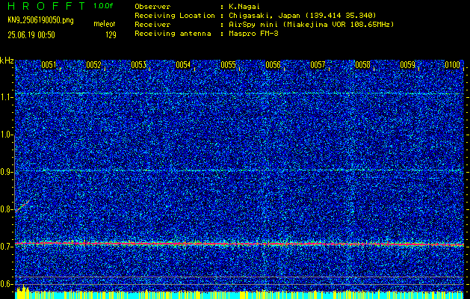Click the diagonal meteor echo trace near 0.8 kHz
Image resolution: width=470 pixels, height=299 pixels.
coord(24,205)
